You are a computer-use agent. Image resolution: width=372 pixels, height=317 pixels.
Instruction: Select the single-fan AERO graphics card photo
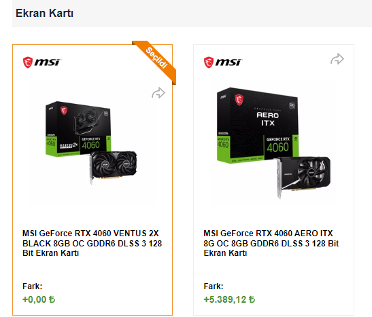(303, 176)
